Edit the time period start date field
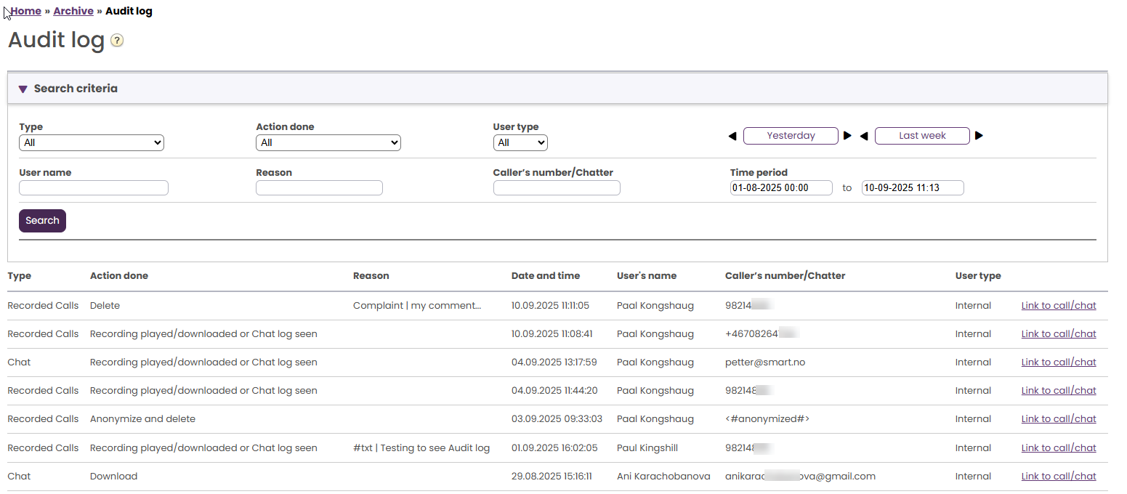The width and height of the screenshot is (1127, 494). click(x=781, y=188)
